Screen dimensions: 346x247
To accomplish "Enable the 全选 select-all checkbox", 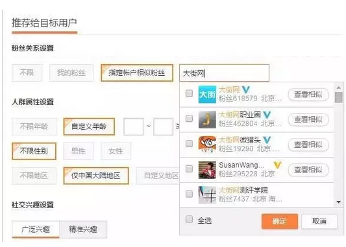I will 189,219.
